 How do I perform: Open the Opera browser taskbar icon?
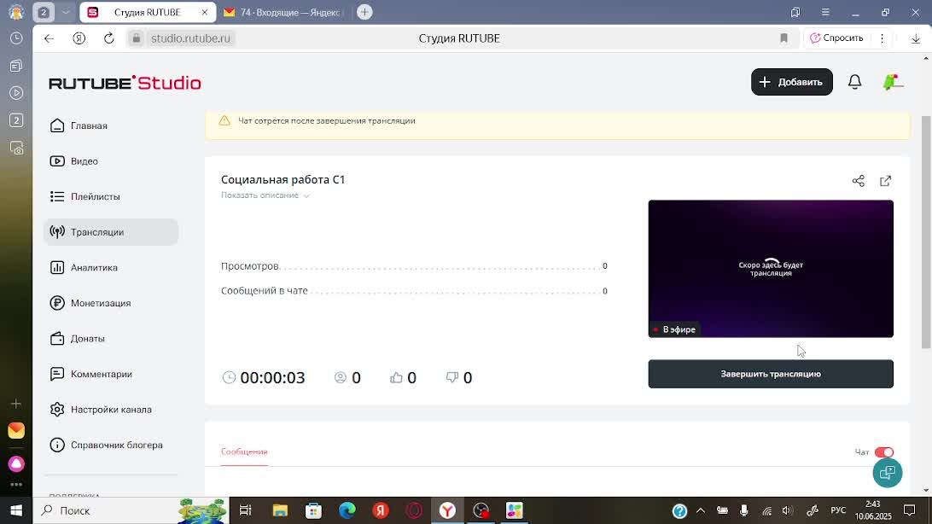click(414, 510)
